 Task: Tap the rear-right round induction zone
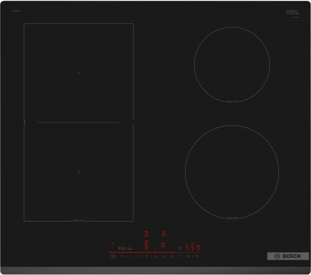click(232, 65)
